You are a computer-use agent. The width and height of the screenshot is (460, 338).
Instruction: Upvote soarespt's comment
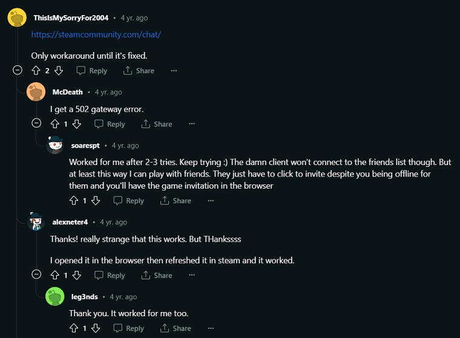(x=74, y=201)
